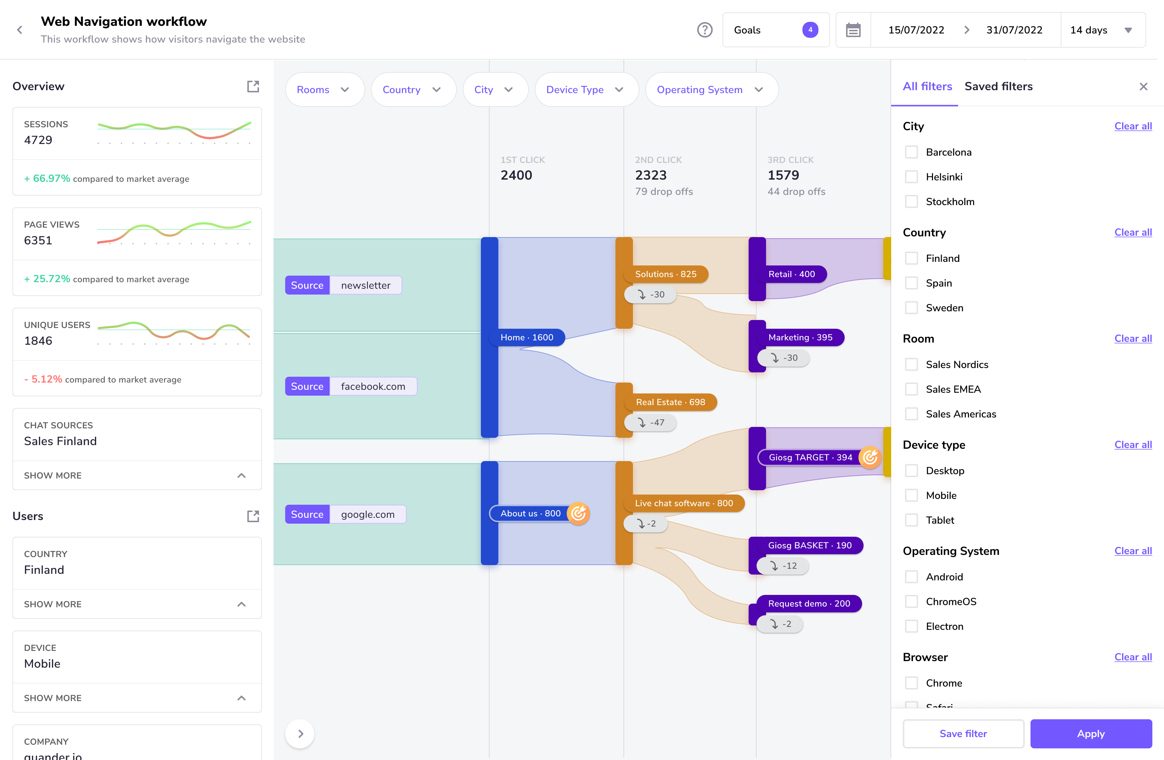Click the Live chat software -2 drop-off
Viewport: 1164px width, 760px height.
(x=646, y=523)
